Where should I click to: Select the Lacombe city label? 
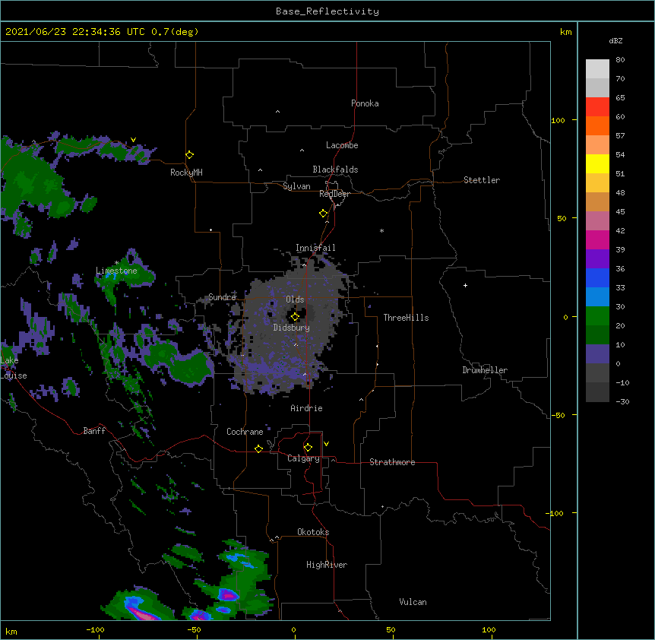point(342,145)
